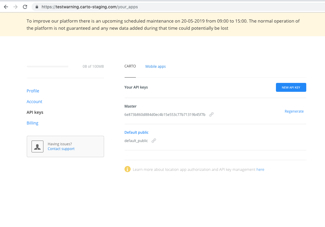Viewport: 325px width, 227px height.
Task: Click the Master key value 6e873b860d88...
Action: pyautogui.click(x=165, y=114)
